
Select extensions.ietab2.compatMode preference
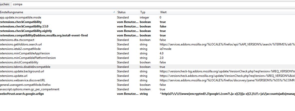pos(20,49)
